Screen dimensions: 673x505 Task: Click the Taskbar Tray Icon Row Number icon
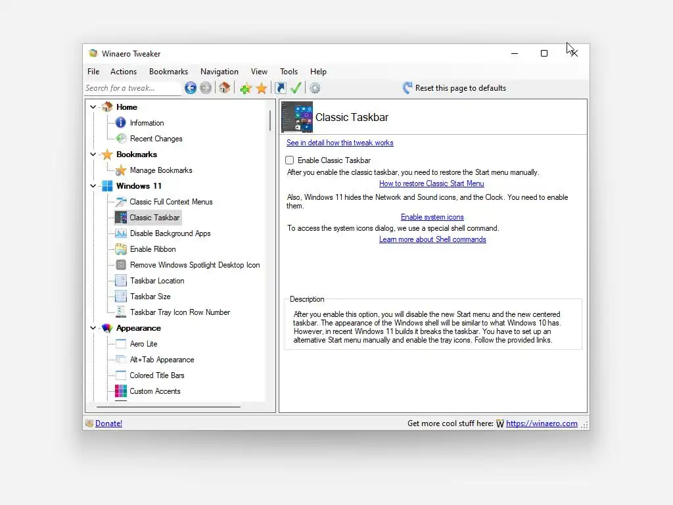(x=121, y=312)
